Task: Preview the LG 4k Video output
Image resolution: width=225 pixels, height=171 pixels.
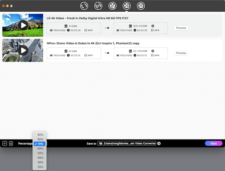Action: pos(181,28)
